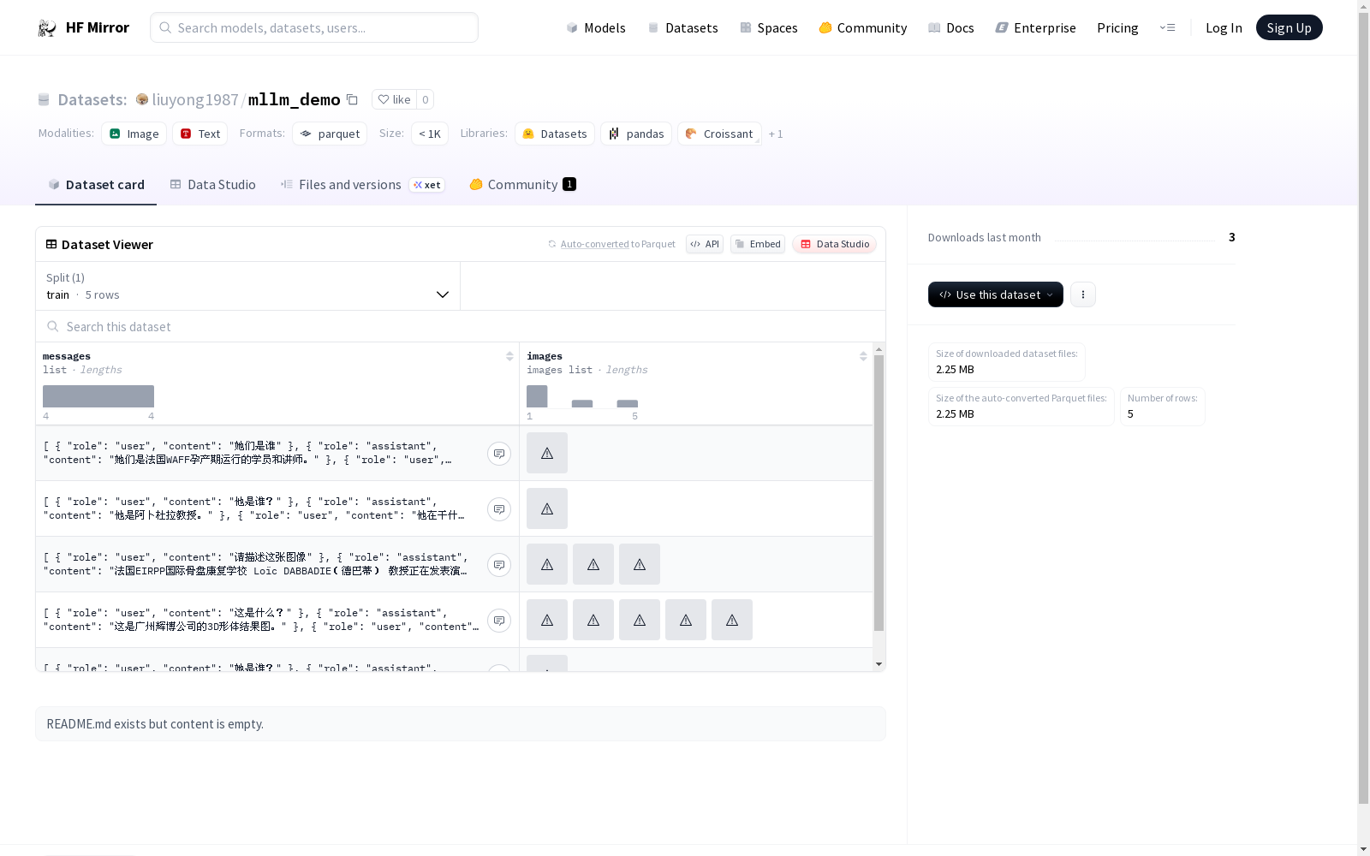Open conversation icon for the 阿卜杜拉教授 row
This screenshot has width=1370, height=856.
(x=499, y=509)
